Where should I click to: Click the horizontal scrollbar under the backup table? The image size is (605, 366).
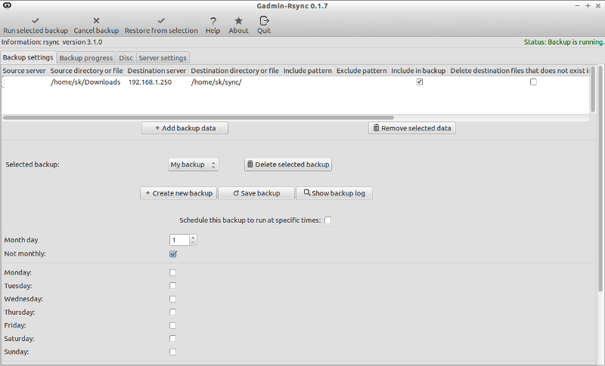198,118
